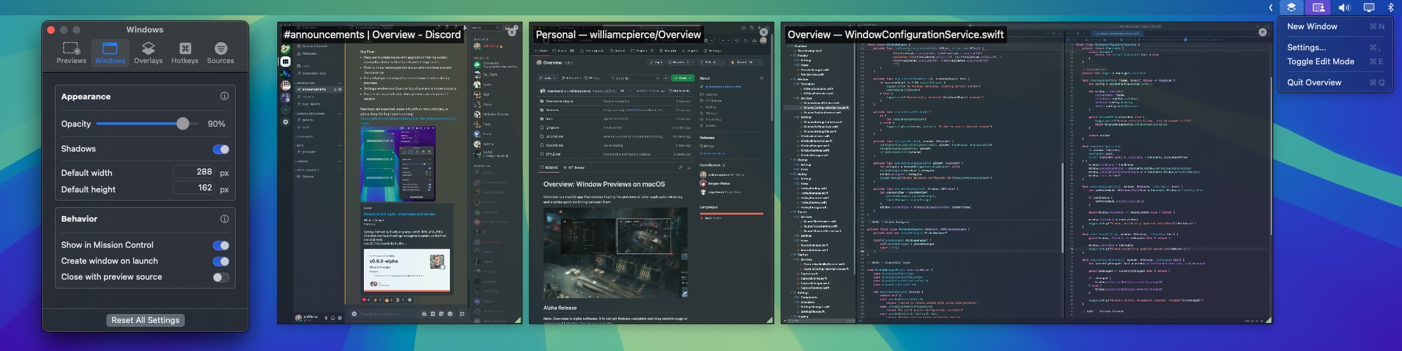Close the Personal williamcpierce/Overview preview
Screen dimensions: 1402x351
pyautogui.click(x=763, y=32)
